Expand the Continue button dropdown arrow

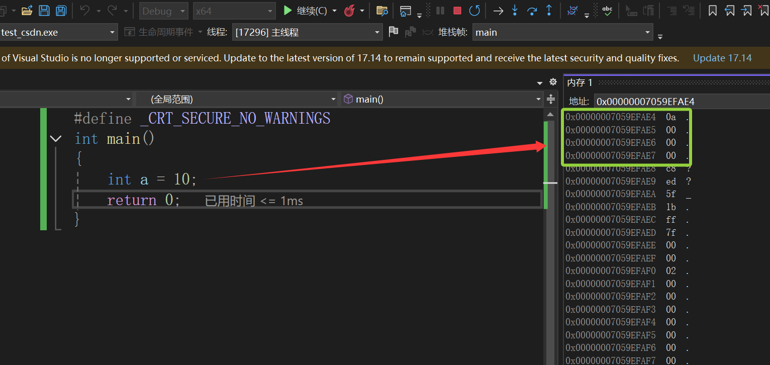[x=335, y=11]
